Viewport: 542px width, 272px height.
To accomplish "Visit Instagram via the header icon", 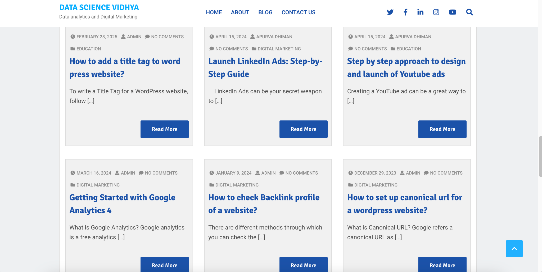I will click(x=436, y=12).
